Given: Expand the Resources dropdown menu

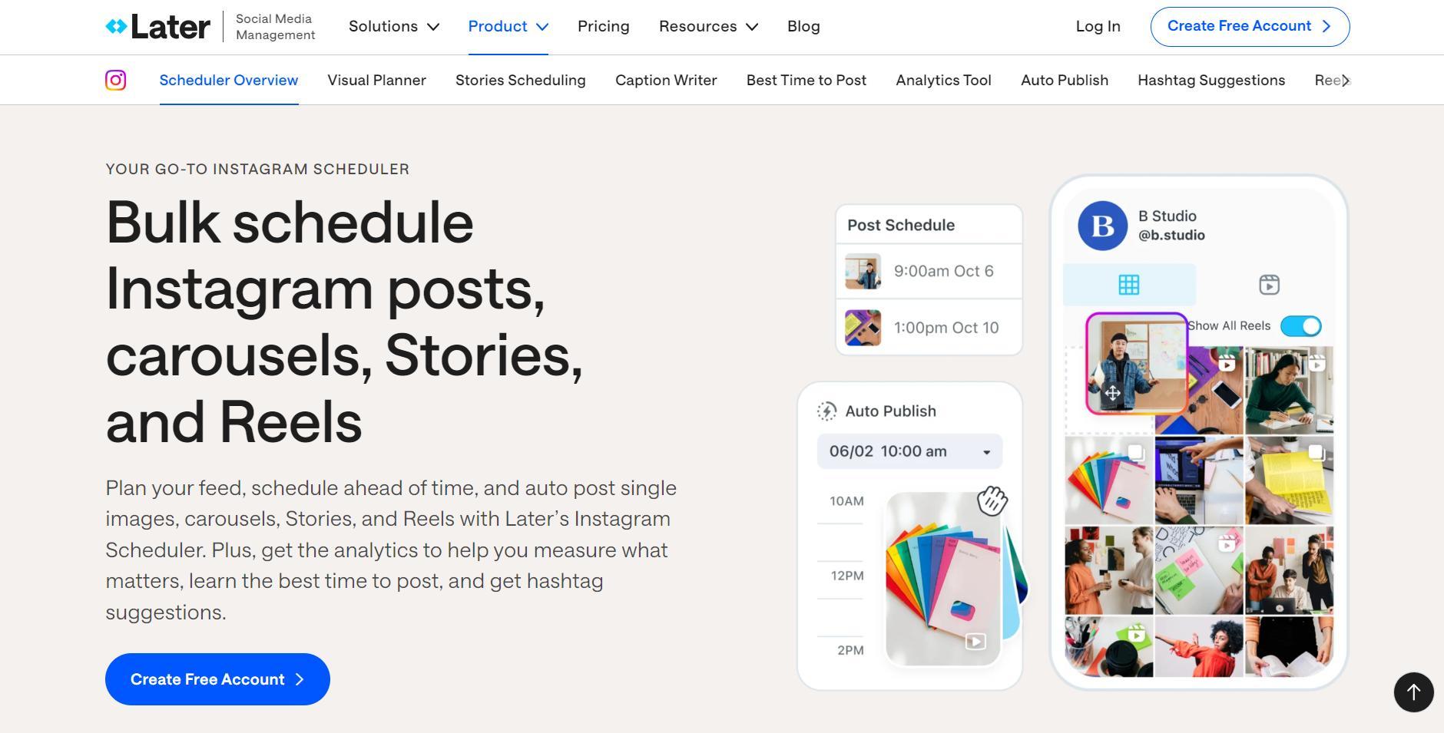Looking at the screenshot, I should point(708,27).
